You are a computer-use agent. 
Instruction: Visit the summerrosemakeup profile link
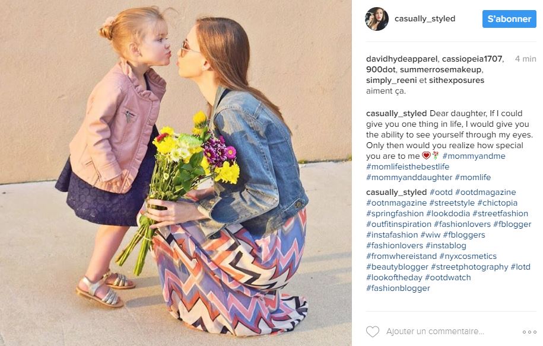(x=440, y=69)
